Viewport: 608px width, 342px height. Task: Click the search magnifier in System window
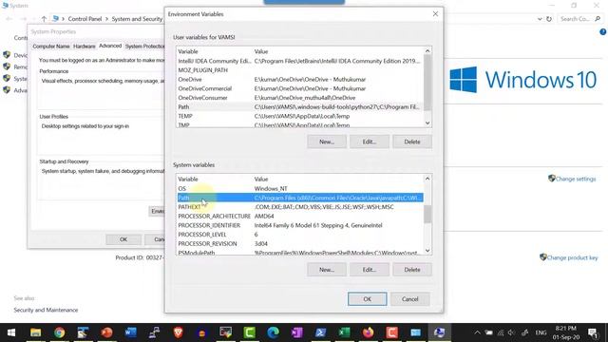(x=598, y=19)
